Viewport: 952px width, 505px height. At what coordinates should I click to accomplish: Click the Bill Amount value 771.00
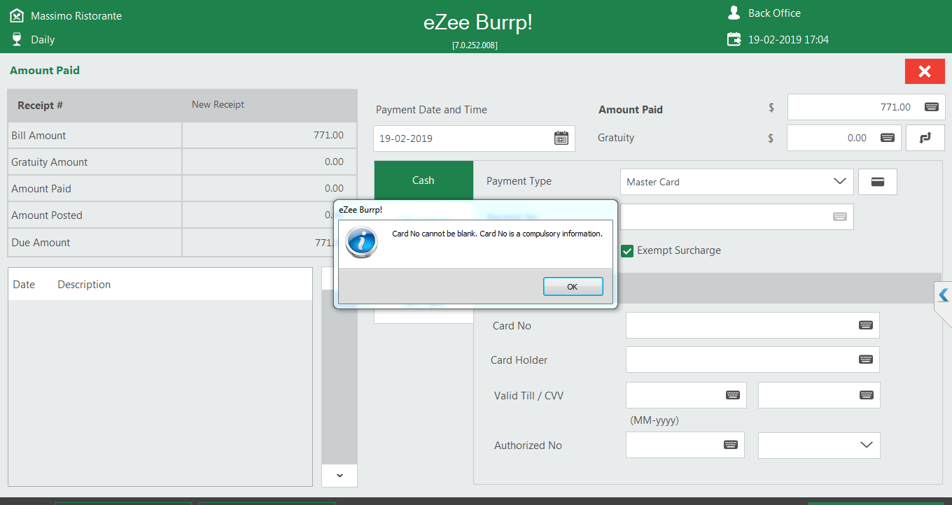point(328,135)
